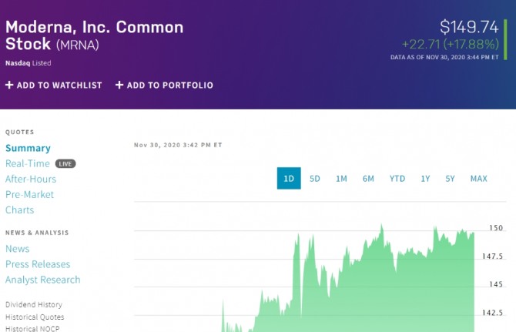The image size is (516, 332).
Task: Select the 1D chart range
Action: point(289,179)
